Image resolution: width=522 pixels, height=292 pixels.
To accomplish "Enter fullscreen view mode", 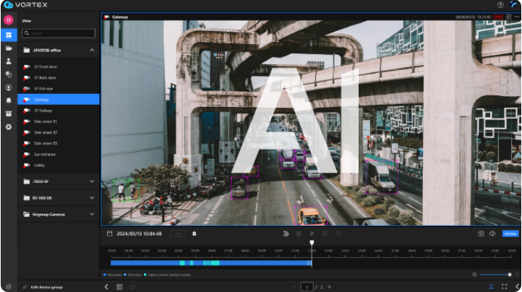I will [504, 287].
